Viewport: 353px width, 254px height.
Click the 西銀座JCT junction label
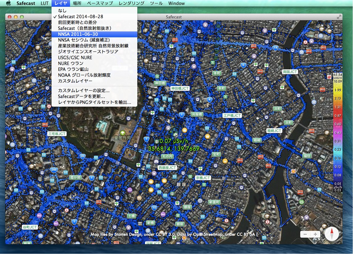coord(167,168)
